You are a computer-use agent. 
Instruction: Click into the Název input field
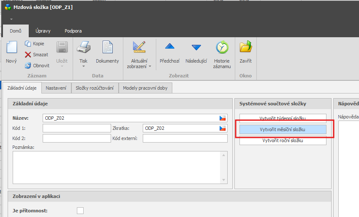coord(135,118)
